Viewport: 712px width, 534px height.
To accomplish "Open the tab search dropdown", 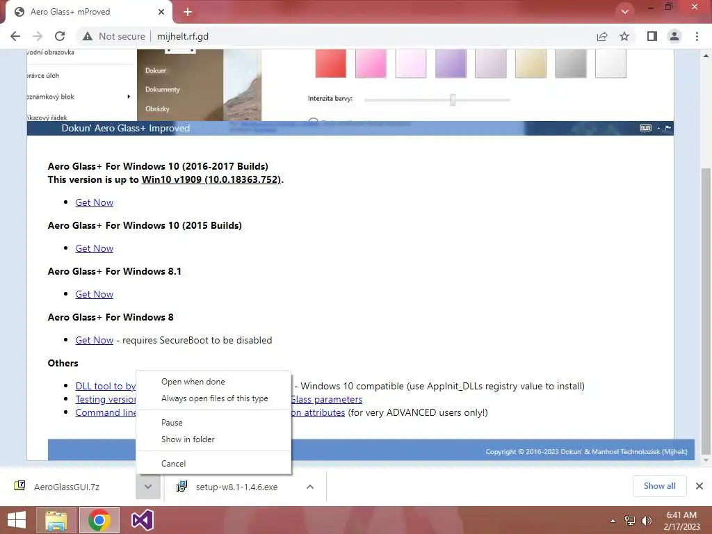I will (625, 12).
